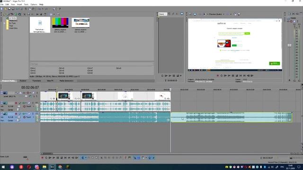The image size is (303, 170).
Task: Switch to the Media Generators tab
Action: 66,81
